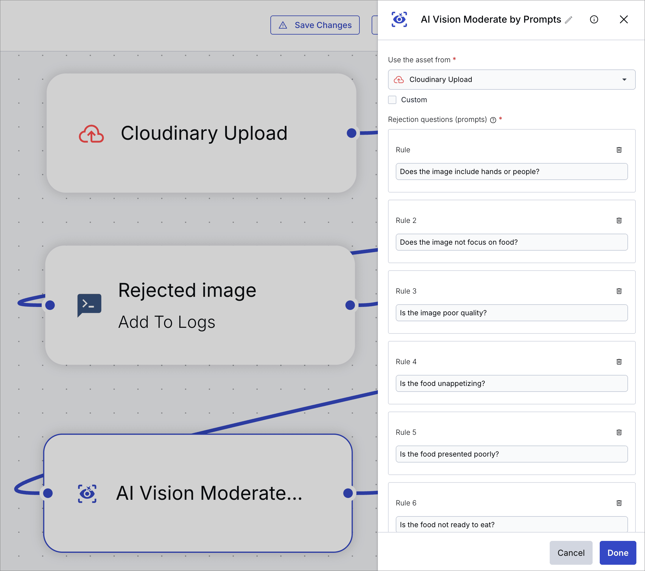Image resolution: width=645 pixels, height=571 pixels.
Task: Edit the 'presented poorly' prompt field
Action: [512, 454]
